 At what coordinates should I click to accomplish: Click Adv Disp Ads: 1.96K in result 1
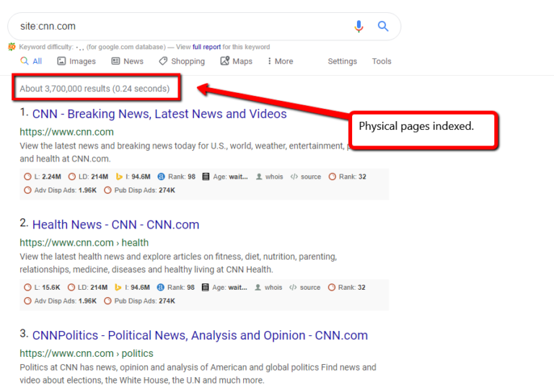click(x=60, y=190)
